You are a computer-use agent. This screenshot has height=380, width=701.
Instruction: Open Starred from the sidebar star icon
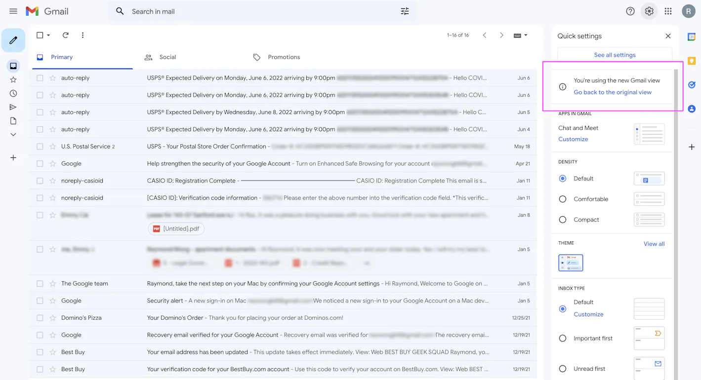pyautogui.click(x=13, y=79)
